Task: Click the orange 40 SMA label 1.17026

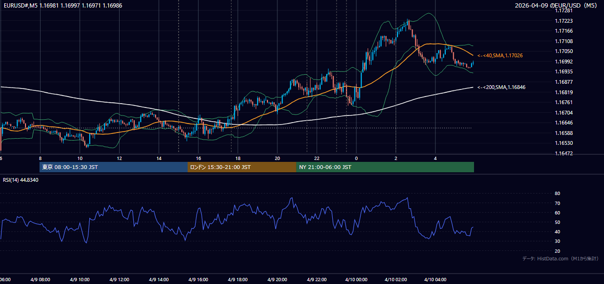Action: (x=500, y=55)
